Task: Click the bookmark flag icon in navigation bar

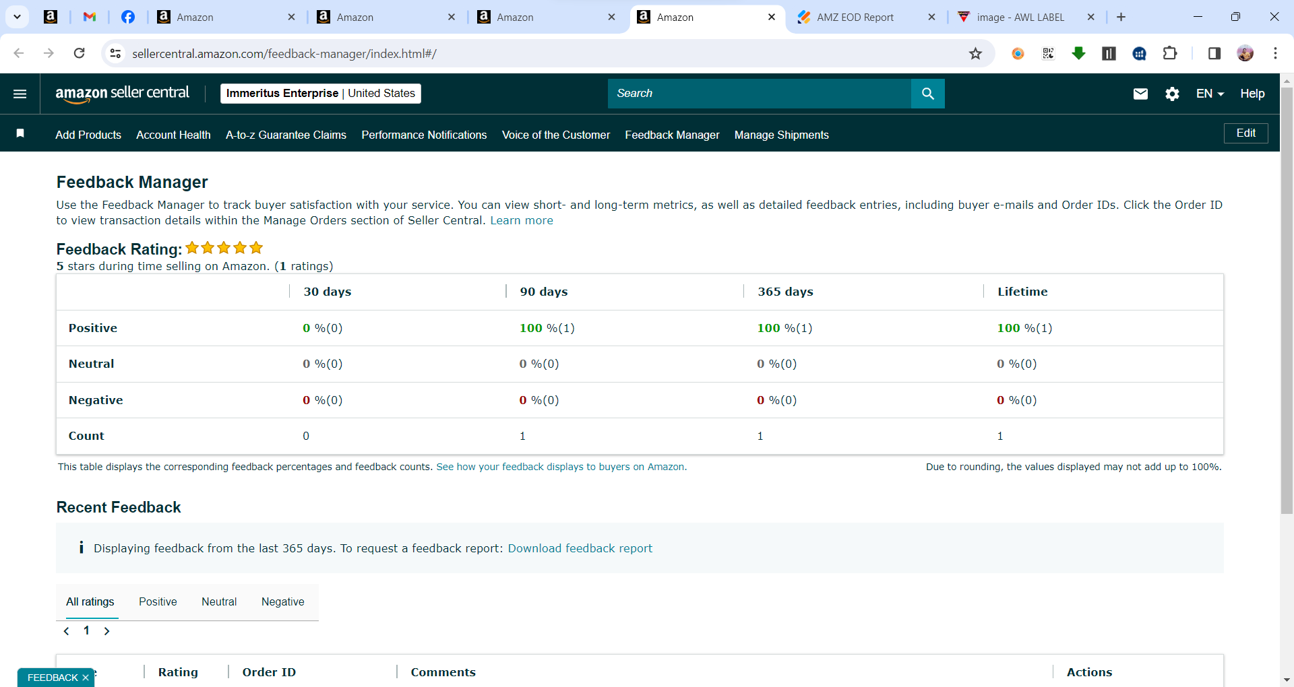Action: (20, 134)
